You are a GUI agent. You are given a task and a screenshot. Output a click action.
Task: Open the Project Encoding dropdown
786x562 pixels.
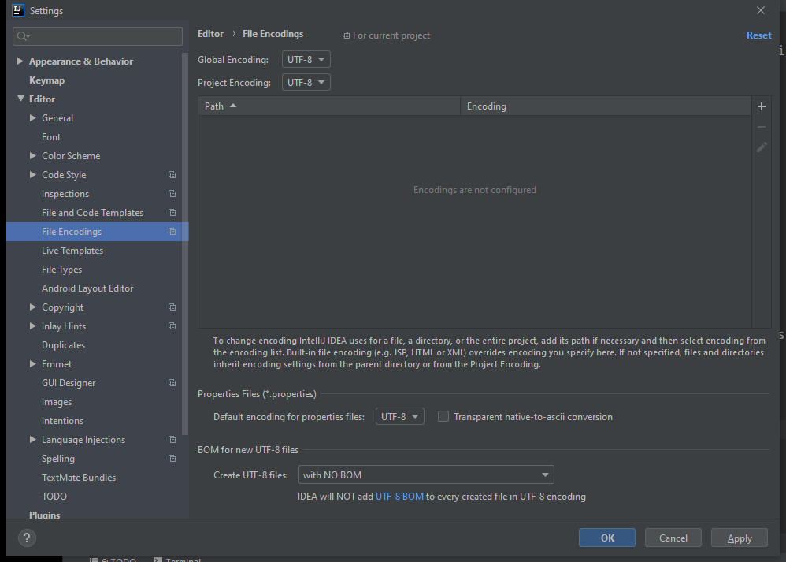(x=306, y=82)
